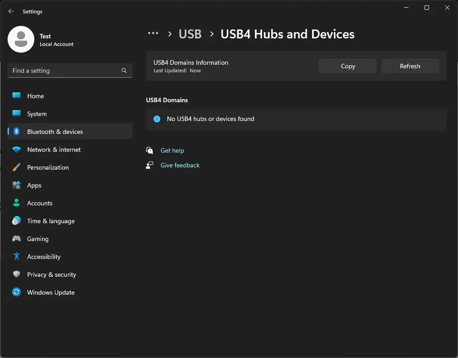This screenshot has width=458, height=358.
Task: Open the Gaming controller icon
Action: point(16,239)
